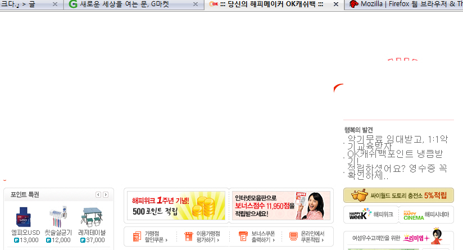463x250 pixels.
Task: Open the 해피위크 button
Action: pyautogui.click(x=371, y=215)
